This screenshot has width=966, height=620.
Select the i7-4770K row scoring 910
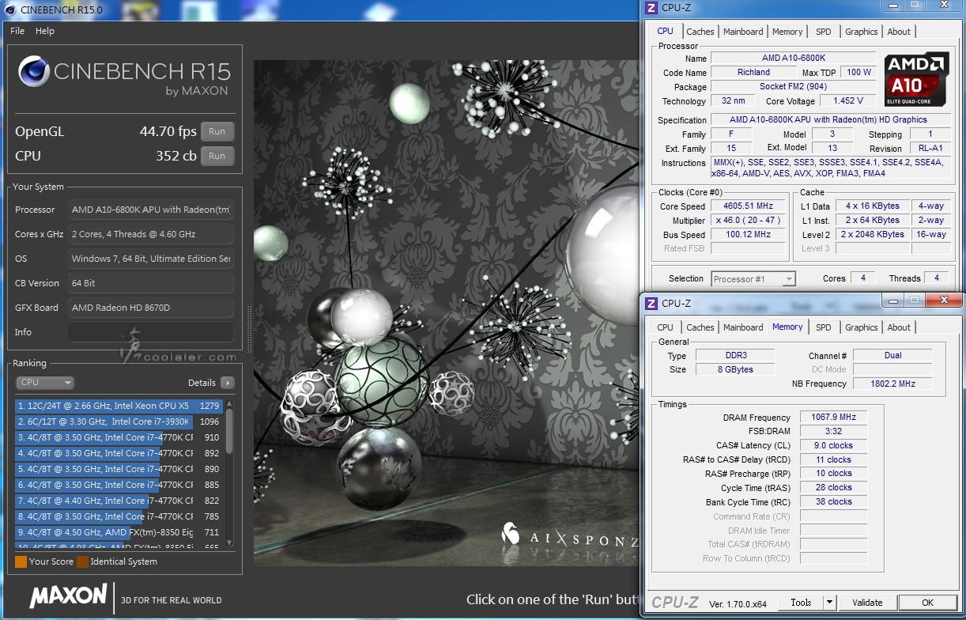[x=119, y=437]
